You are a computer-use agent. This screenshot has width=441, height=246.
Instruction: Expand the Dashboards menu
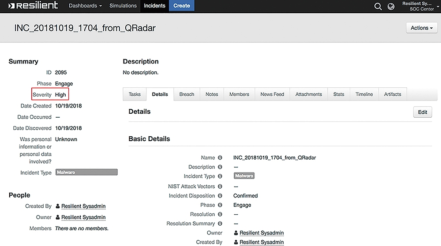tap(85, 6)
